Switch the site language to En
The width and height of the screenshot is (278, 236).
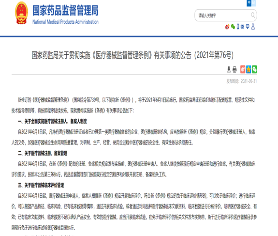pyautogui.click(x=253, y=3)
